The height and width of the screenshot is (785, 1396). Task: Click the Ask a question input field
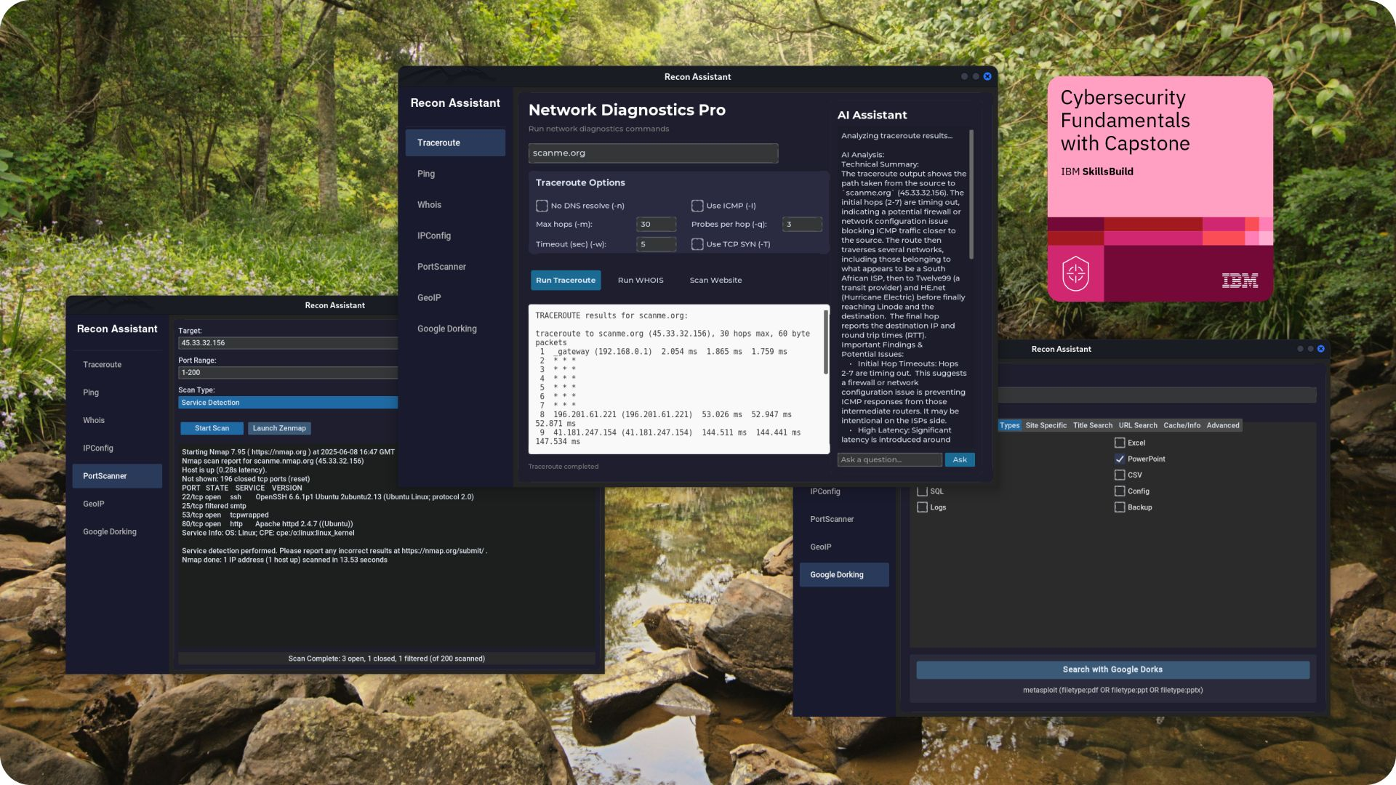[889, 459]
